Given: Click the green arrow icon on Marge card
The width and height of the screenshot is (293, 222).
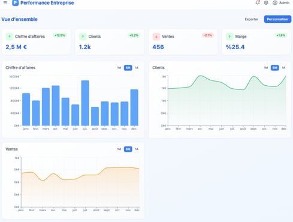Looking at the screenshot, I should [x=229, y=37].
